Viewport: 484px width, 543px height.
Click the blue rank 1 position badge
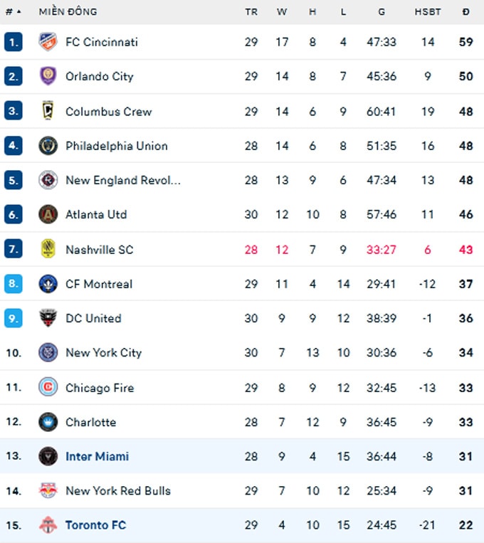[x=13, y=41]
